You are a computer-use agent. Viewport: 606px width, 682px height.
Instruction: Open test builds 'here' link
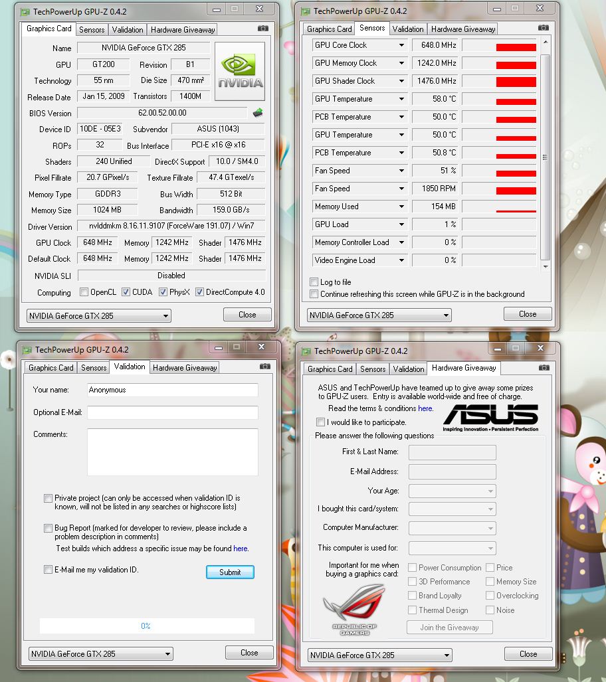(x=241, y=549)
